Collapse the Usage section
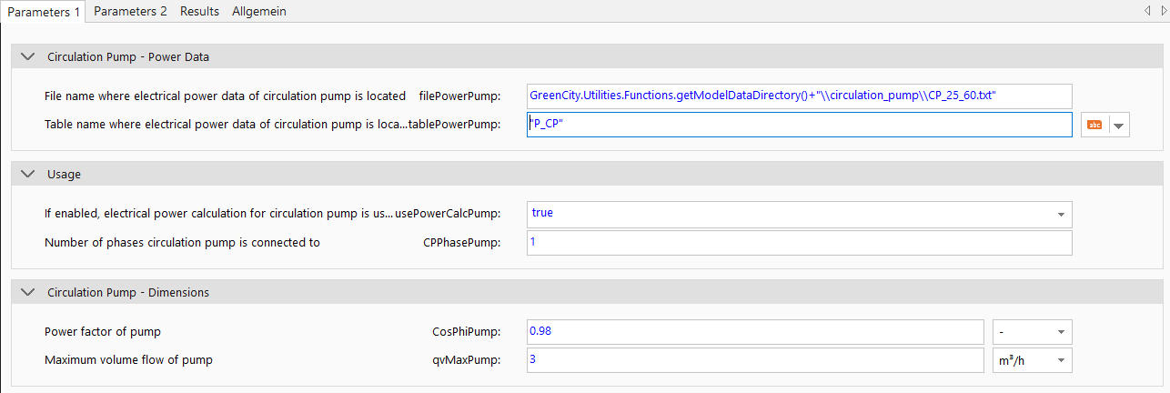Screen dimensions: 1170x393 [x=27, y=174]
